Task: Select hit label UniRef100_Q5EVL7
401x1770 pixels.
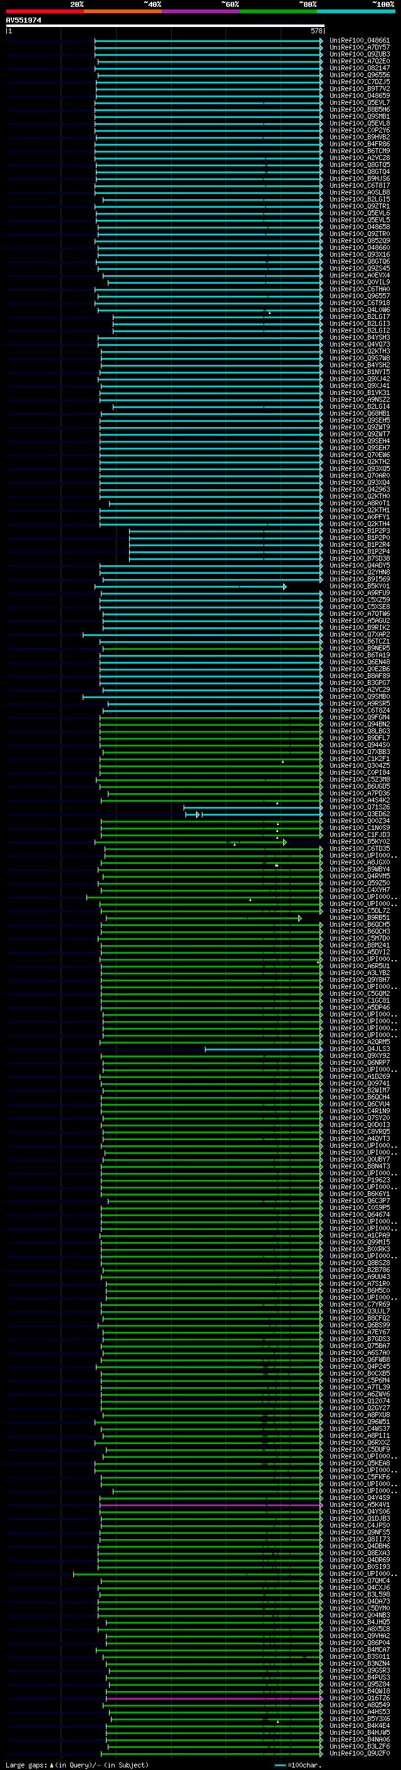Action: (359, 102)
